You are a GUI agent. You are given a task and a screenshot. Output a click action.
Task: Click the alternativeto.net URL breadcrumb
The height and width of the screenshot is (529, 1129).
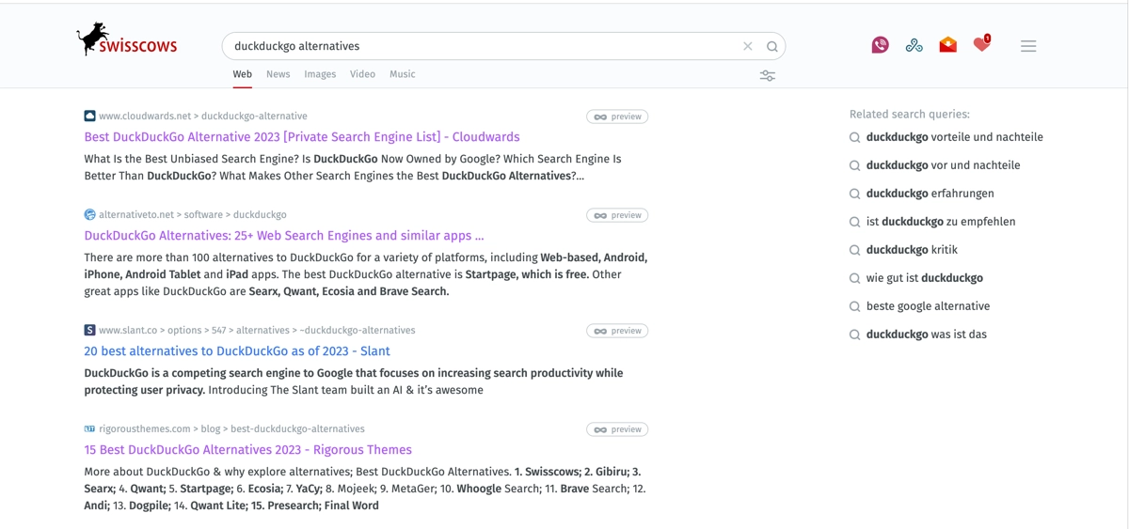(x=193, y=215)
